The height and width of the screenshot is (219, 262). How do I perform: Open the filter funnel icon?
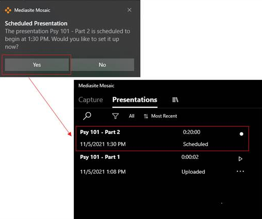point(115,116)
